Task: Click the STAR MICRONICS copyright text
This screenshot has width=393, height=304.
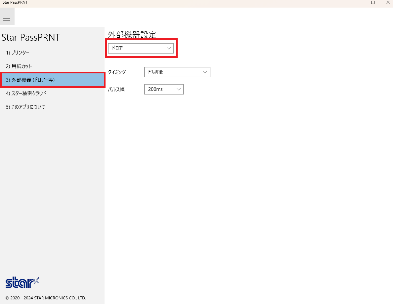Action: click(46, 298)
